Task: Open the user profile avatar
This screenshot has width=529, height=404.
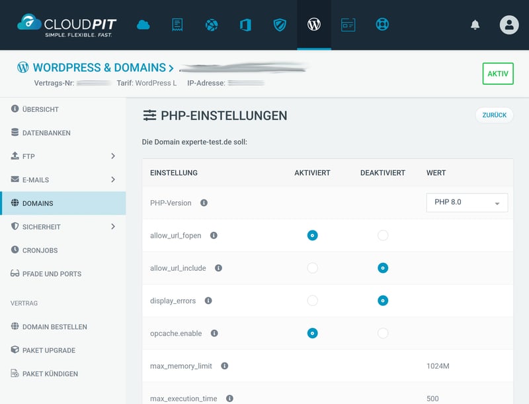Action: [x=509, y=25]
